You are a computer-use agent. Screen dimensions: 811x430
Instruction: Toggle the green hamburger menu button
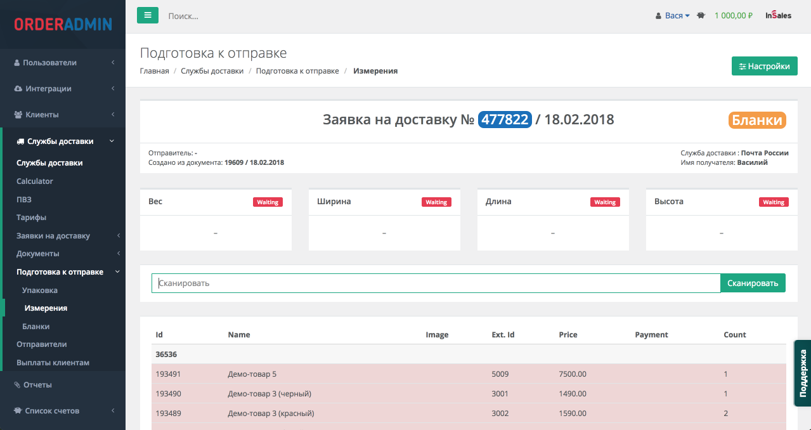tap(148, 15)
